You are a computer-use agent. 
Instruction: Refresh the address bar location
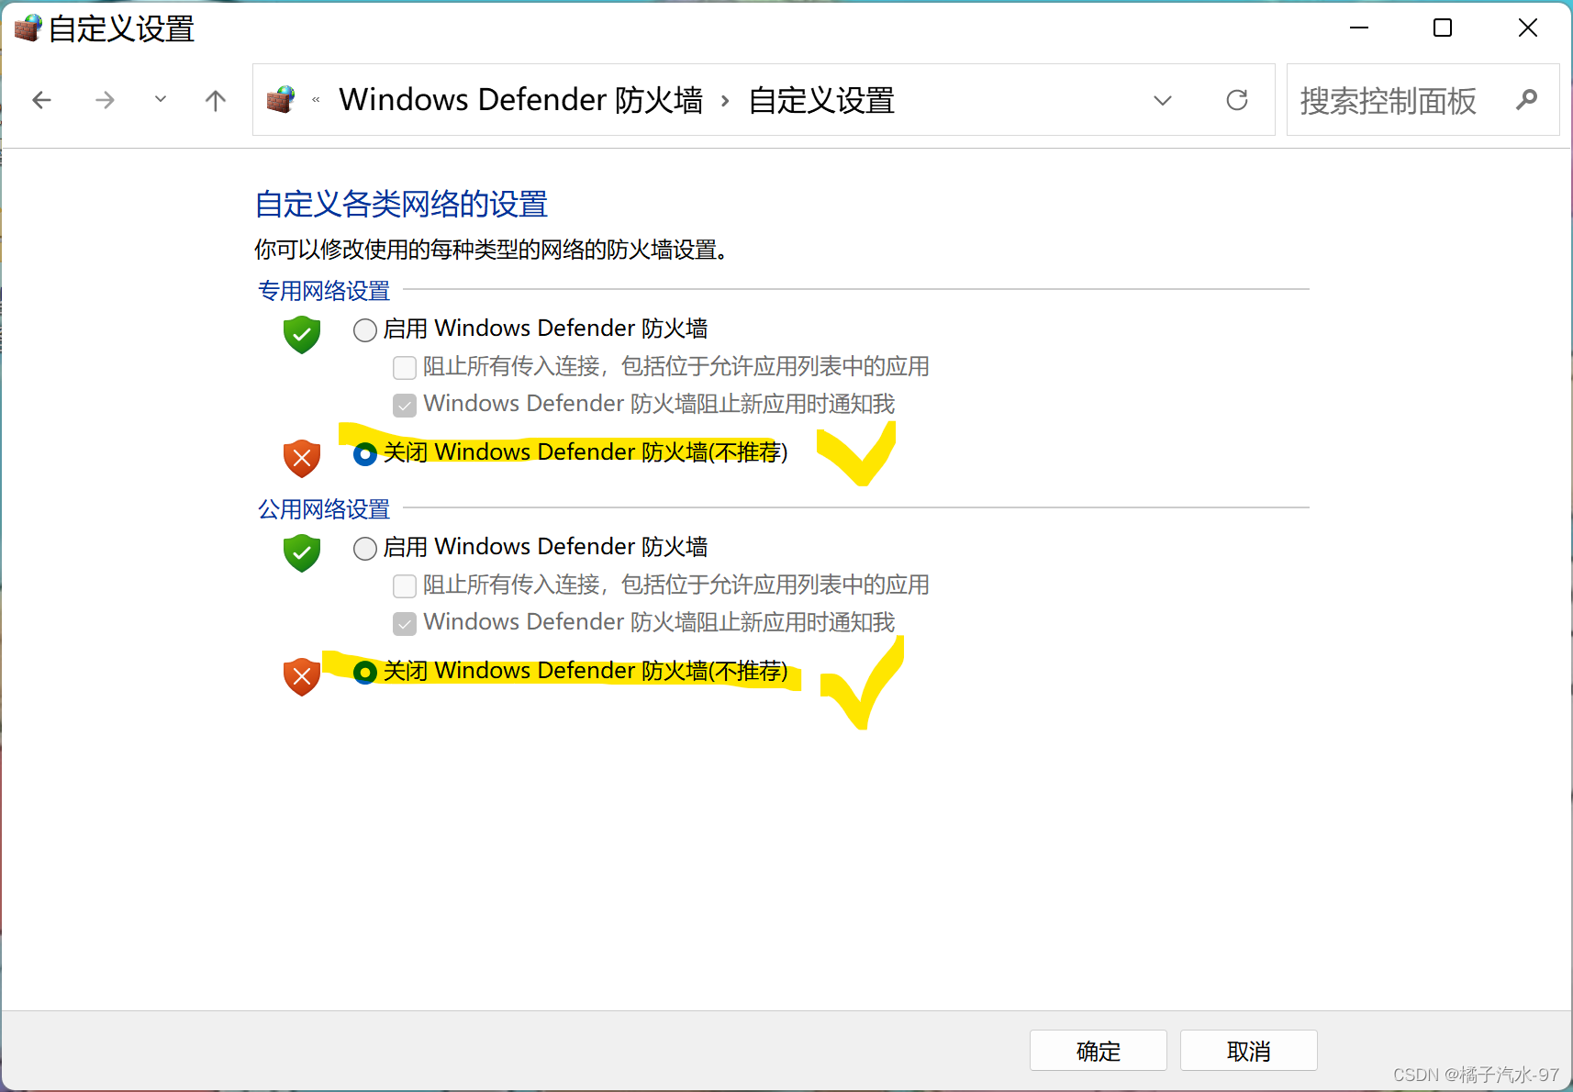[1237, 100]
